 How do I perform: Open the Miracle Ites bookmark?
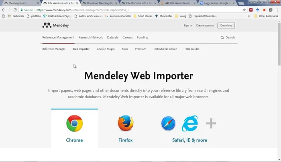point(164,16)
